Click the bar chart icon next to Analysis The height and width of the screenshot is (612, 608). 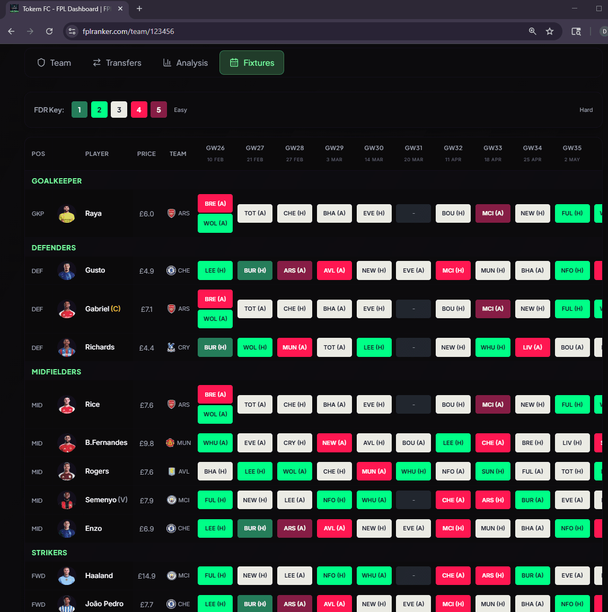click(x=166, y=63)
